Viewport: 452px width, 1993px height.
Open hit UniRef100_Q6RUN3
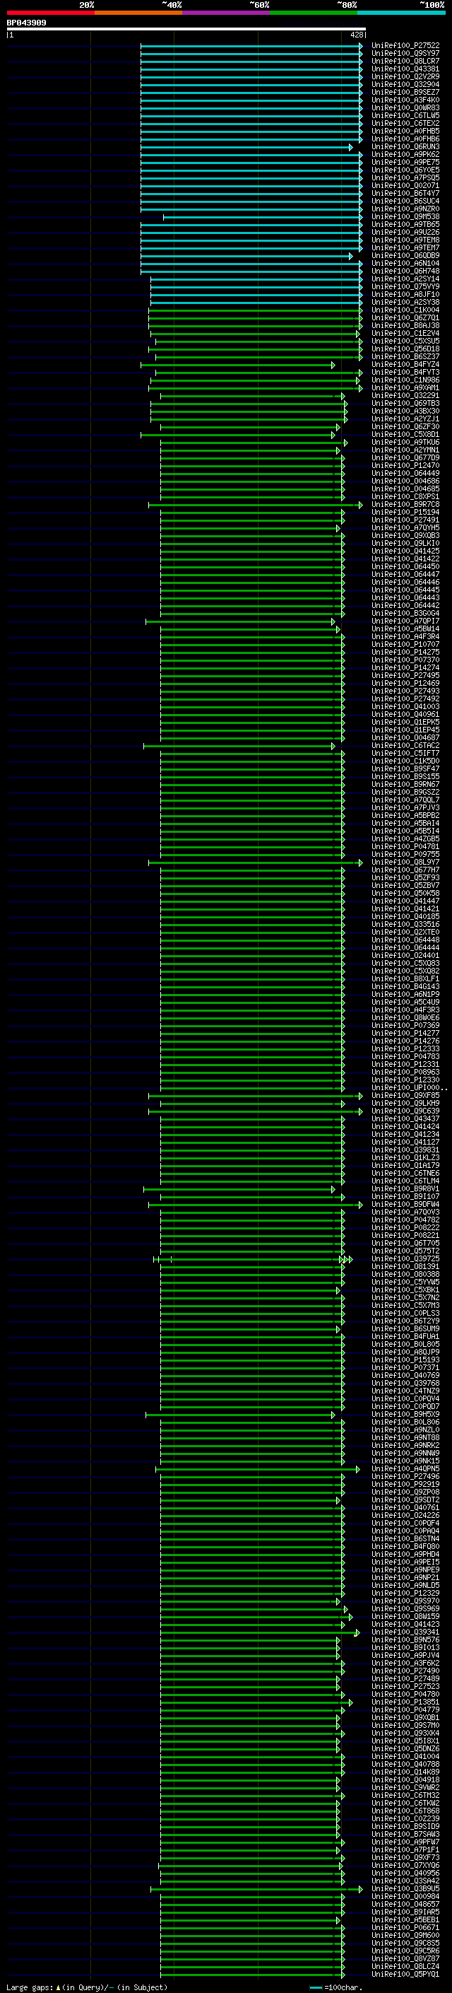405,147
